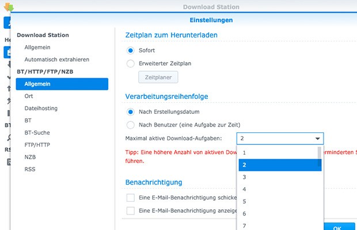Select the Erweiterter Zeitplan radio option
357x230 pixels.
coord(131,63)
